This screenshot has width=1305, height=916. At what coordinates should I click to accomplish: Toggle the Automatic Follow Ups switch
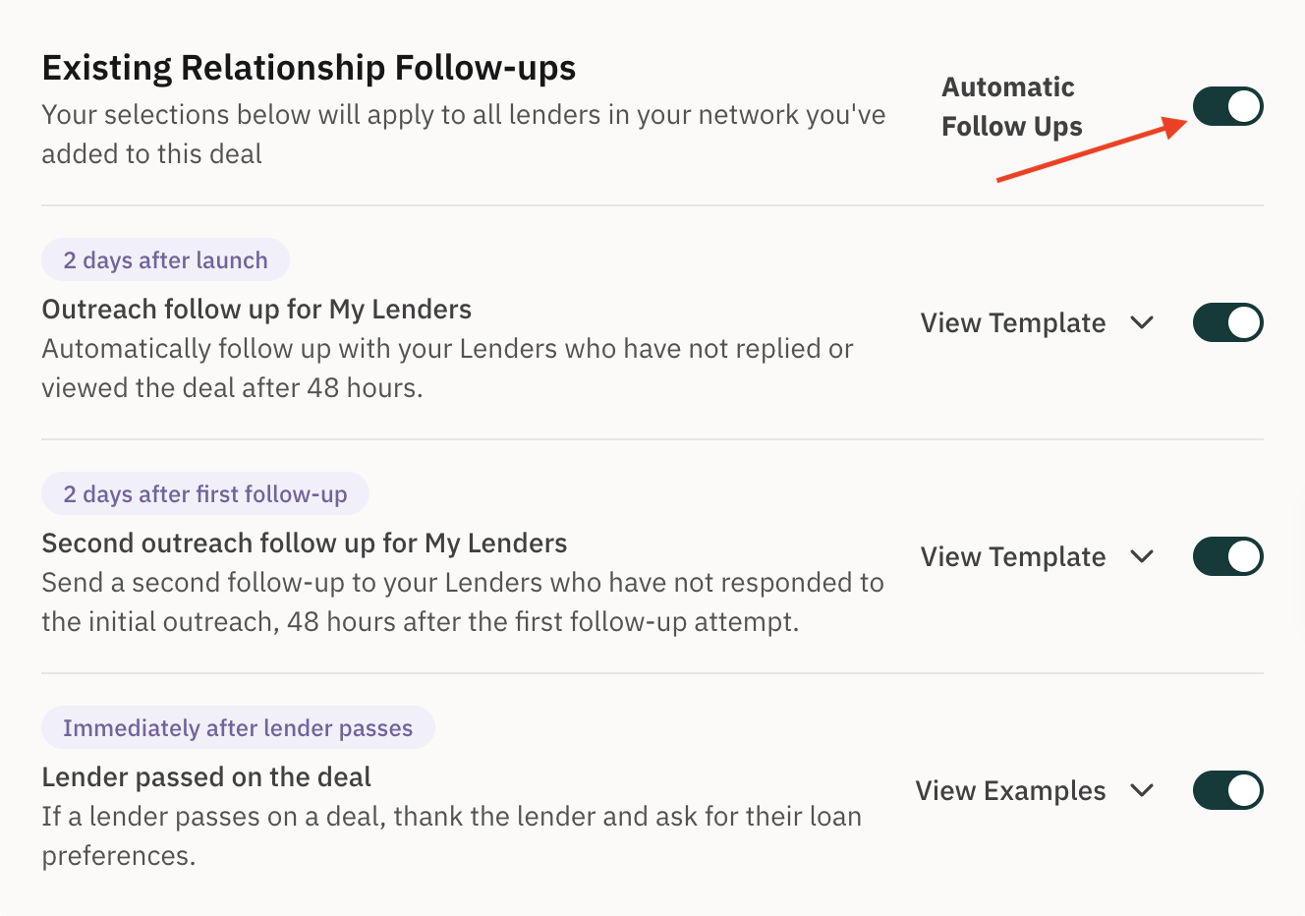click(x=1227, y=106)
